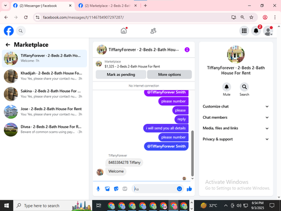Screen dimensions: 281x211
Task: Show hidden system tray icons chevron
Action: coord(226,205)
